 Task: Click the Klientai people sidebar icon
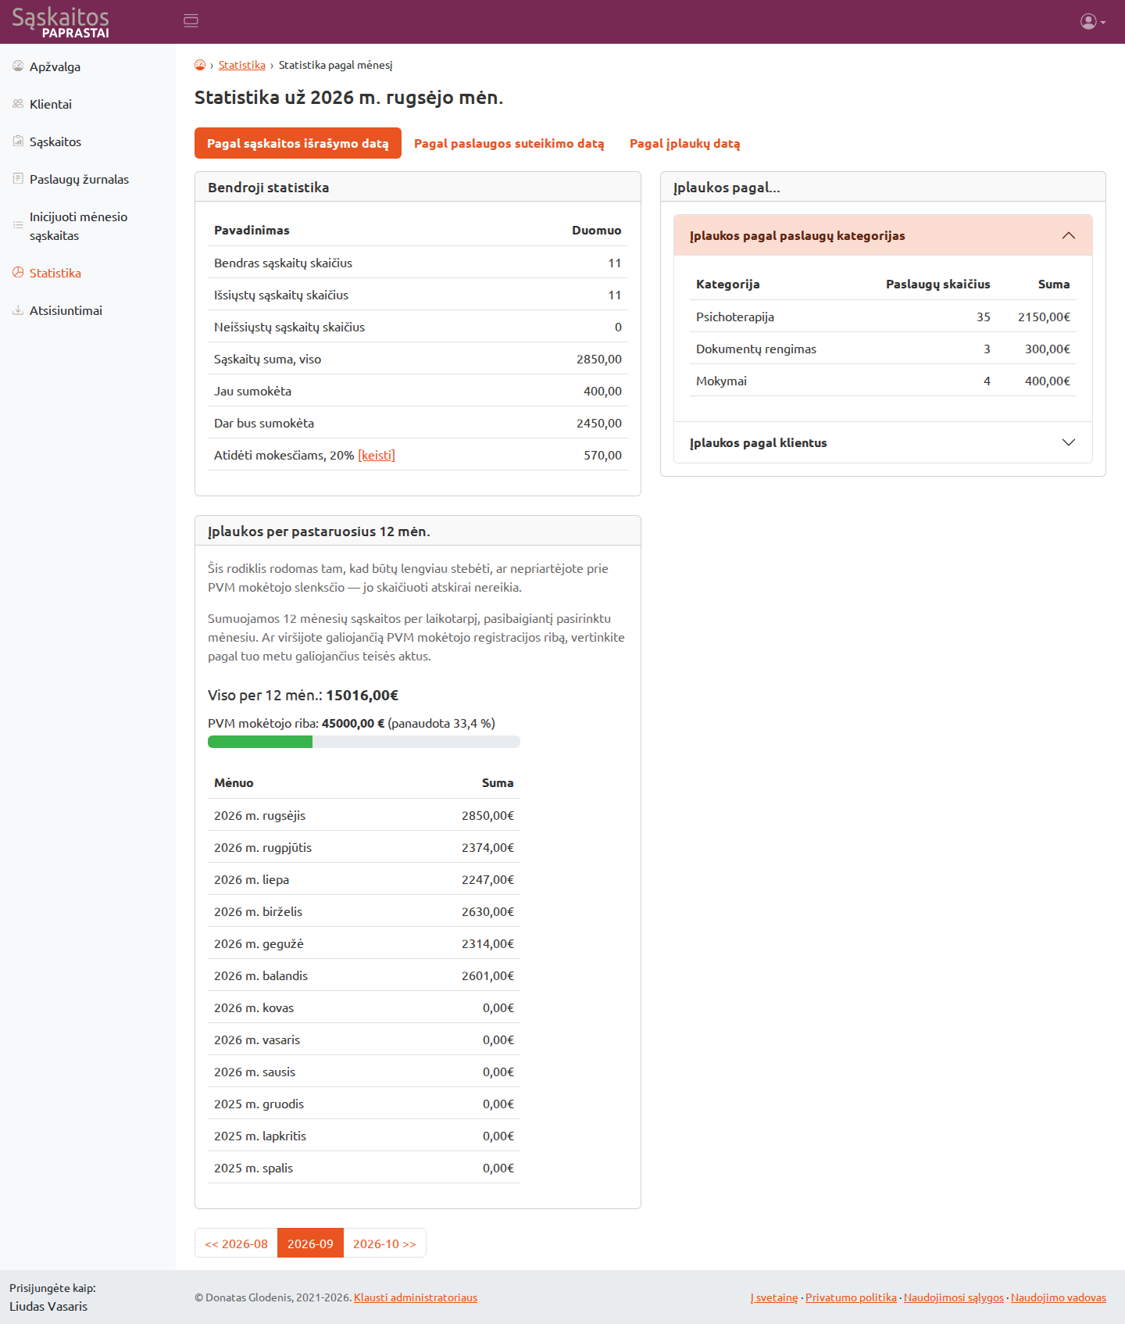(x=18, y=104)
